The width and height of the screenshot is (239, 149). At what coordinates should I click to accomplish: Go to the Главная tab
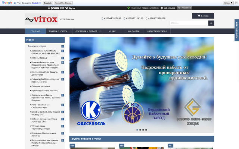pos(35,31)
